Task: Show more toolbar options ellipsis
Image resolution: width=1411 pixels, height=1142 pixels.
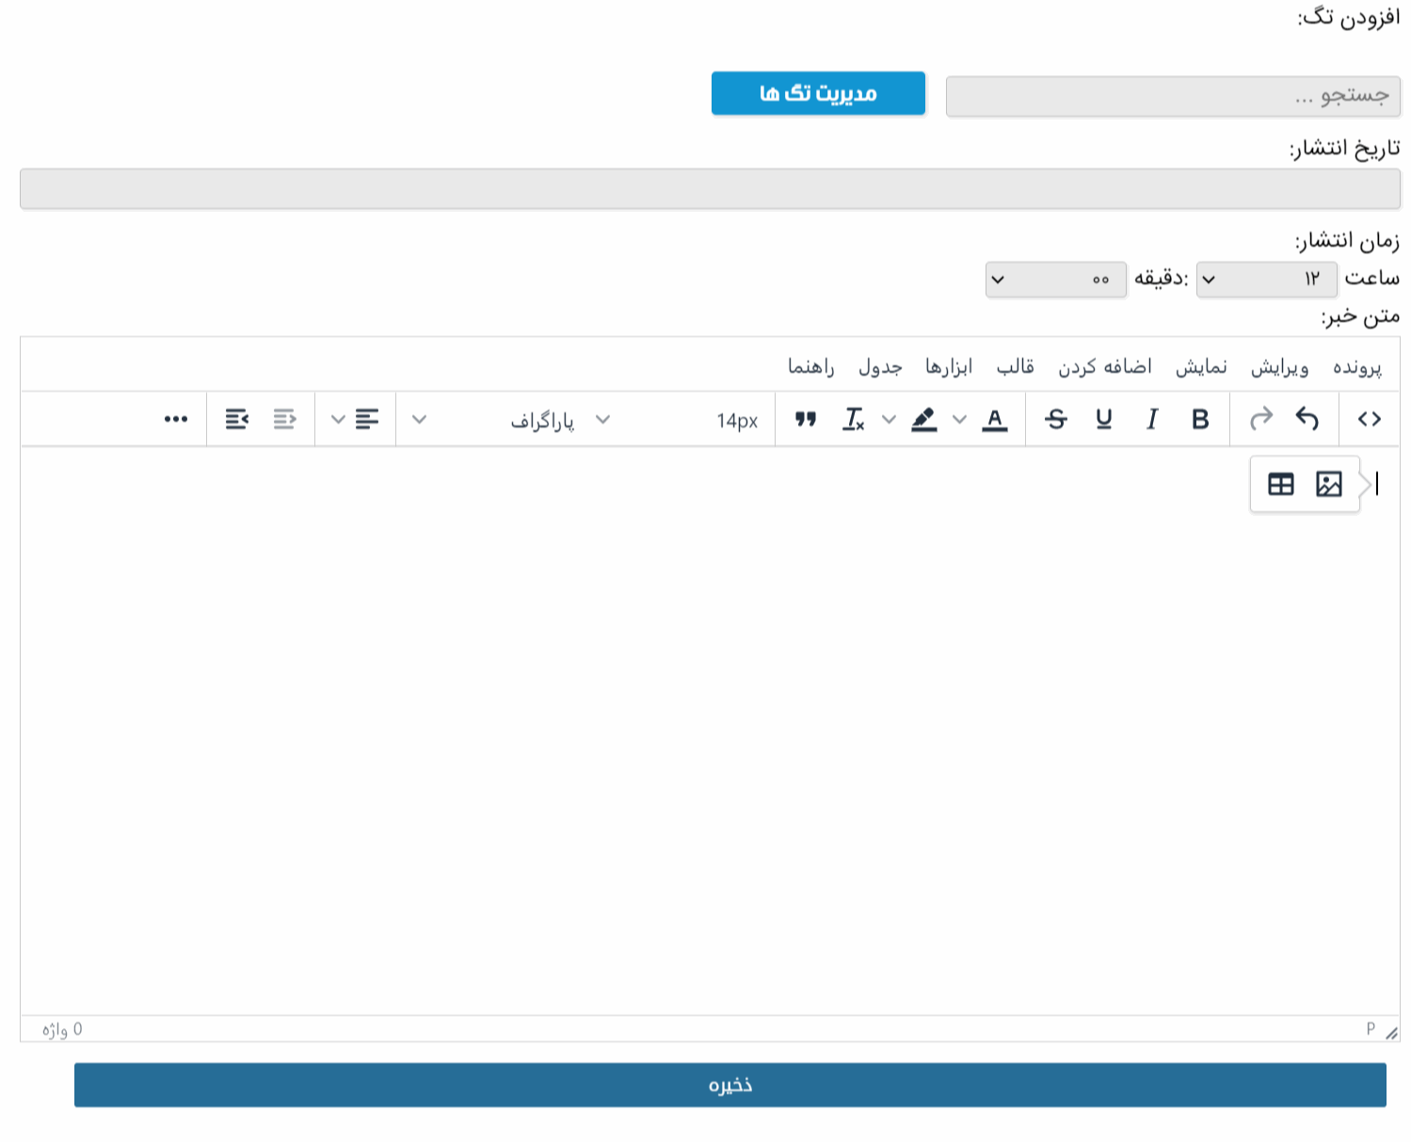Action: [x=176, y=419]
